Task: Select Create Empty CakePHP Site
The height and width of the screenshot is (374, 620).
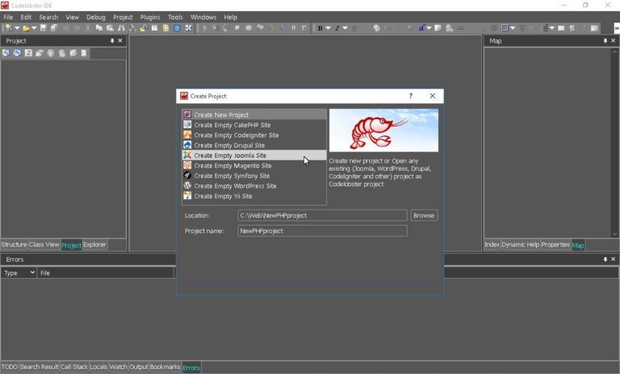Action: pos(254,125)
